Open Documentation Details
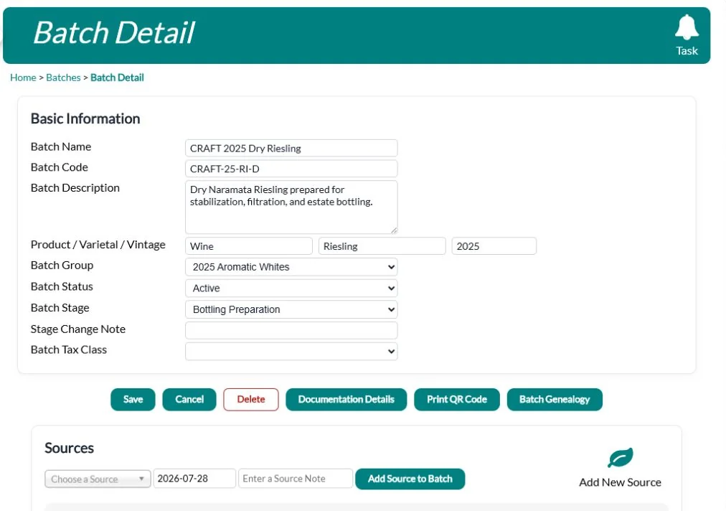 tap(346, 399)
